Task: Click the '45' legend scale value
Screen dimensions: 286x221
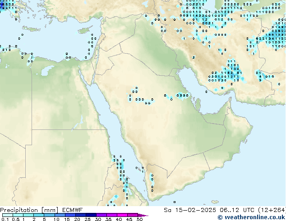Action: (129, 219)
